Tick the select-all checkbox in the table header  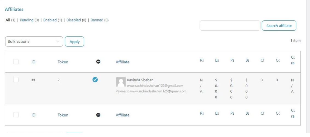point(16,62)
